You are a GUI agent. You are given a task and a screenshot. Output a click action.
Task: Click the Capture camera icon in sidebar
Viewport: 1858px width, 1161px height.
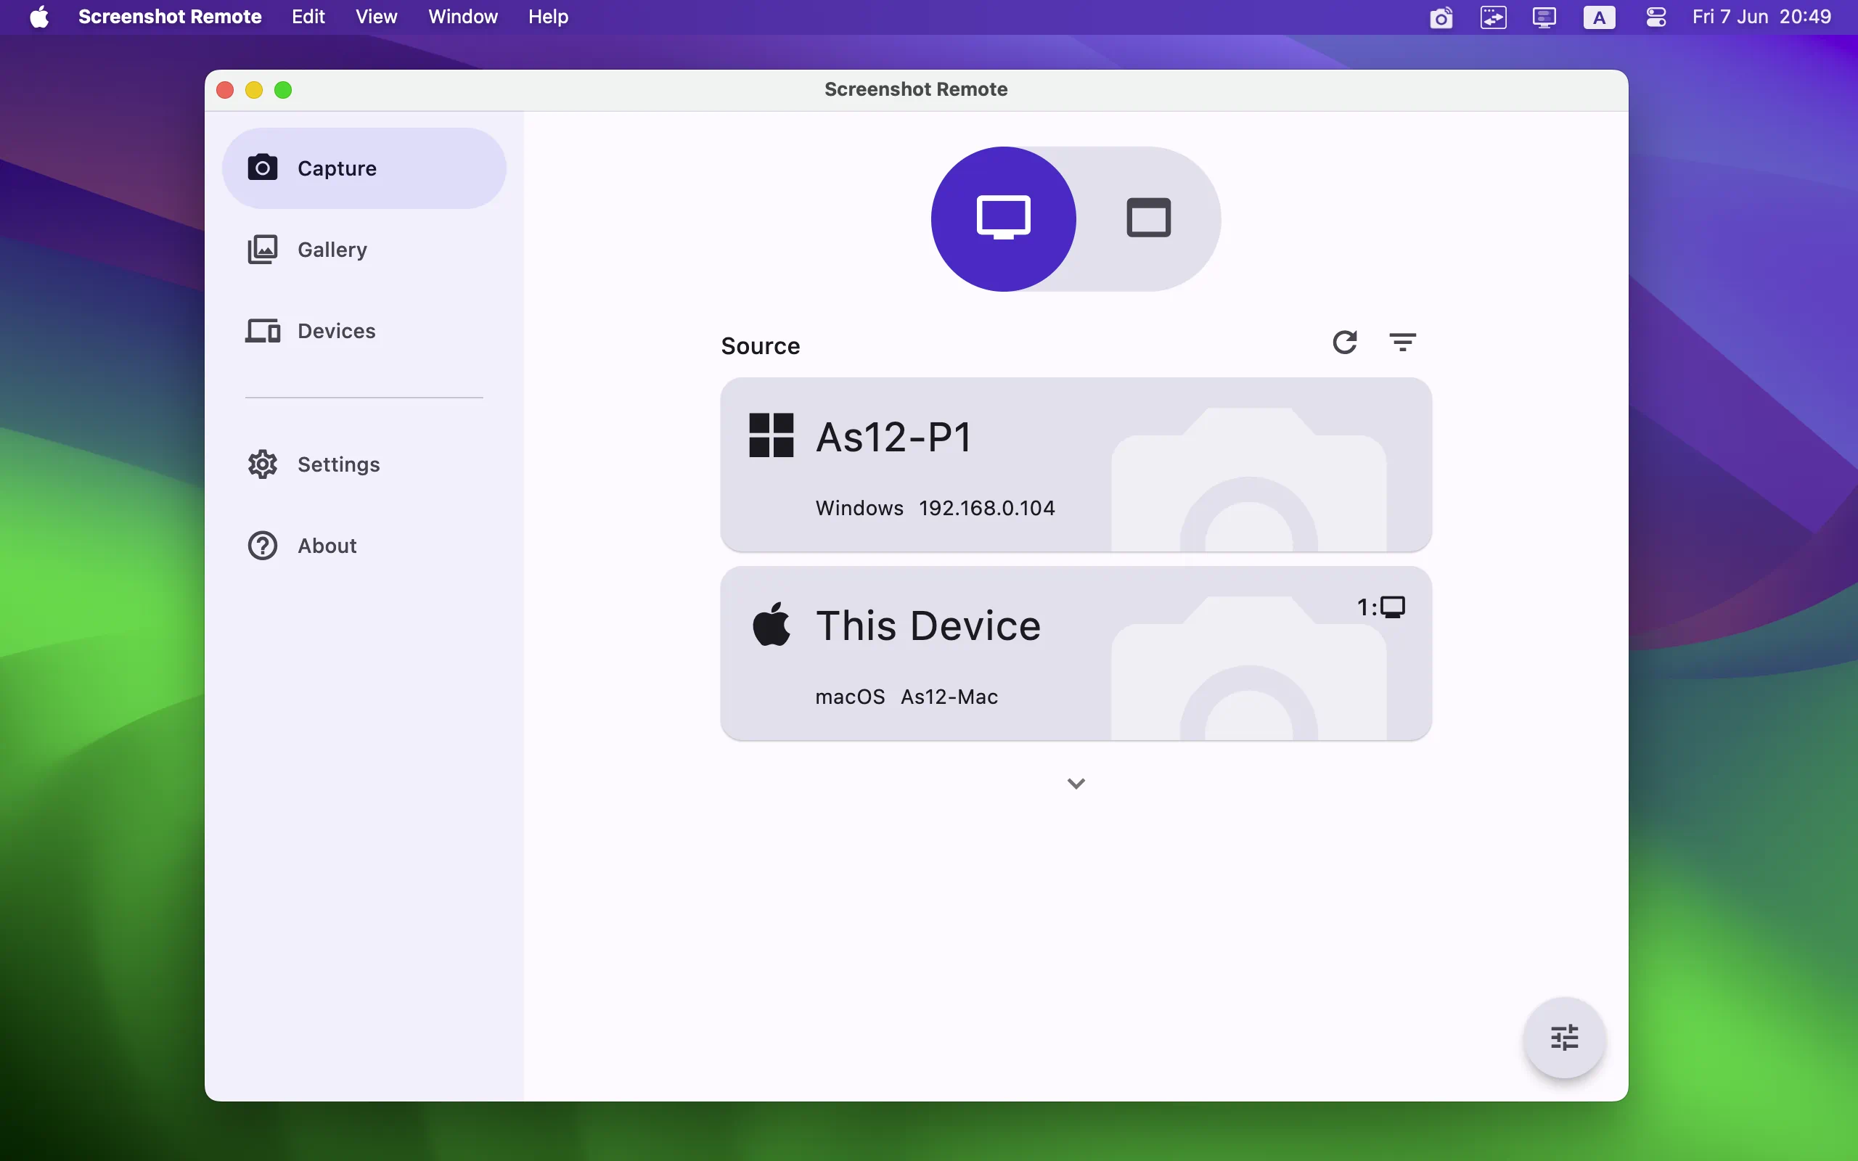tap(262, 167)
